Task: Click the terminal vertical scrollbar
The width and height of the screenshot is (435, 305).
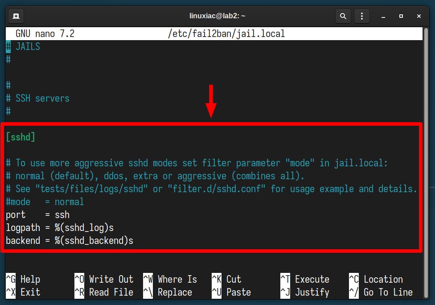Action: click(427, 163)
